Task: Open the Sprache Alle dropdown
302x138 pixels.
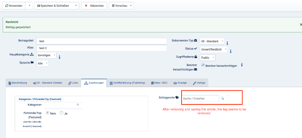Action: 43,63
